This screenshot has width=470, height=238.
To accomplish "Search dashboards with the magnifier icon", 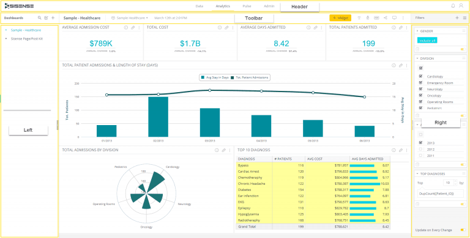I will (x=39, y=18).
